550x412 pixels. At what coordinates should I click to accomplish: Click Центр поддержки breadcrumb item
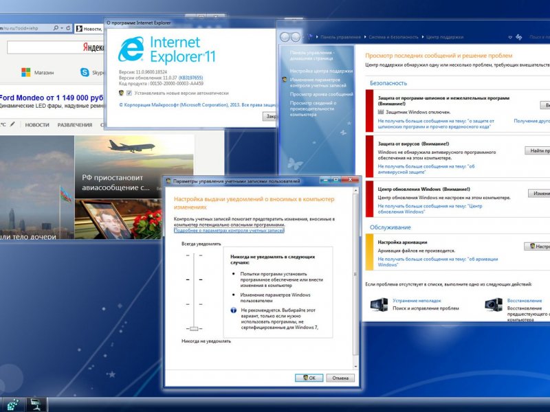tap(444, 37)
